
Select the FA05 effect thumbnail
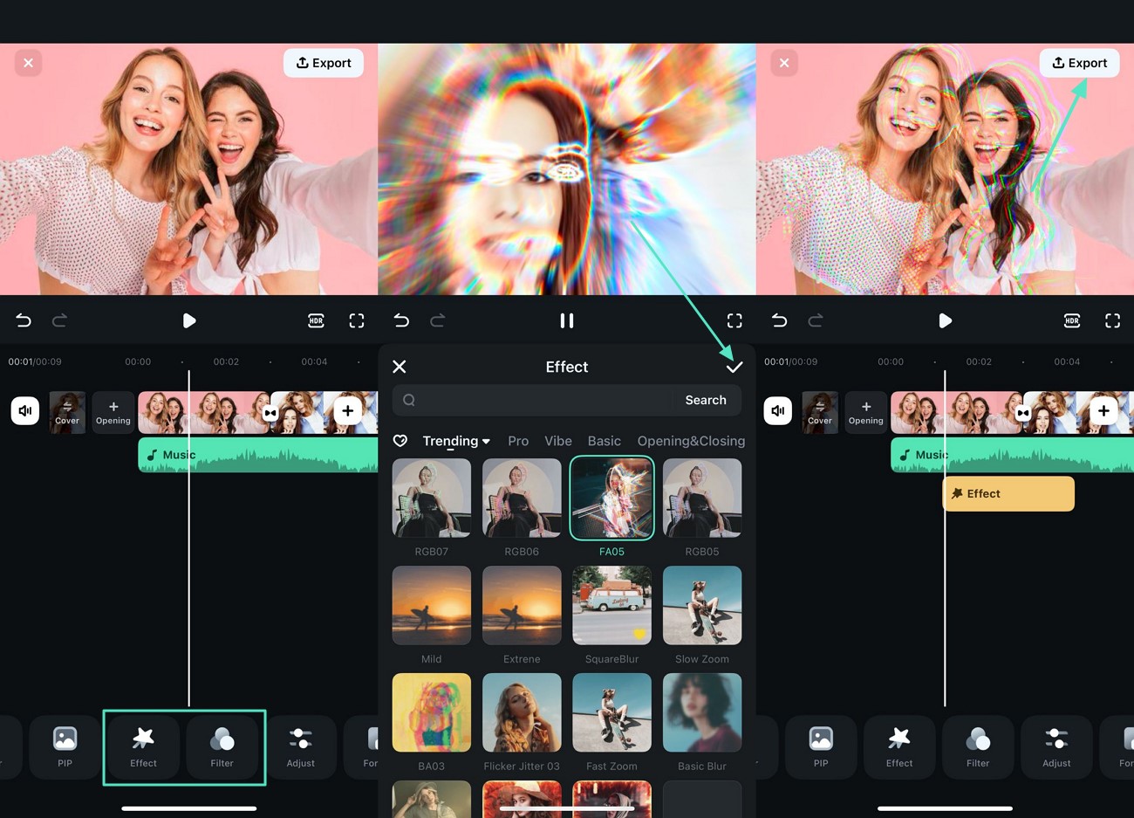point(611,498)
